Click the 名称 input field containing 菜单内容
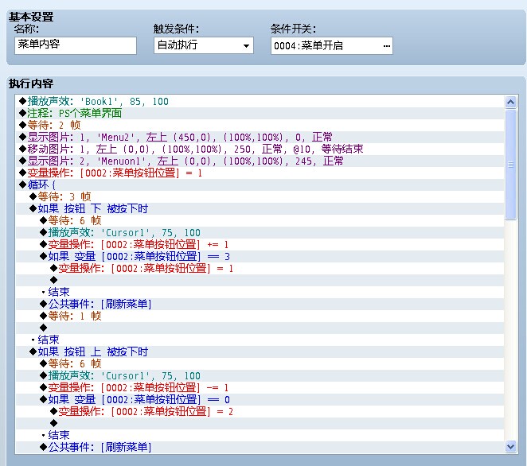The width and height of the screenshot is (527, 466). click(76, 45)
